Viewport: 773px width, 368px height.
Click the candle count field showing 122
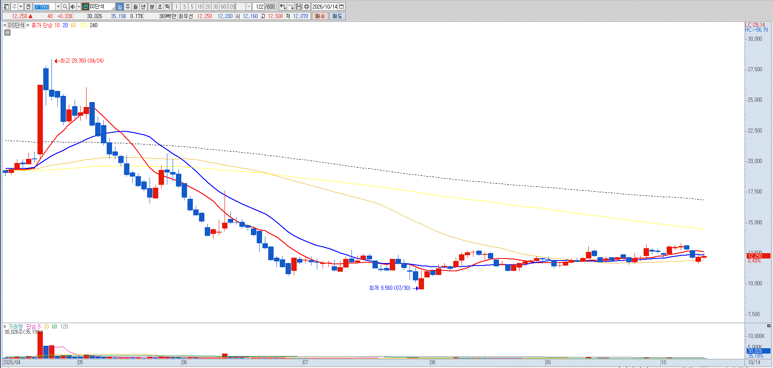(259, 7)
